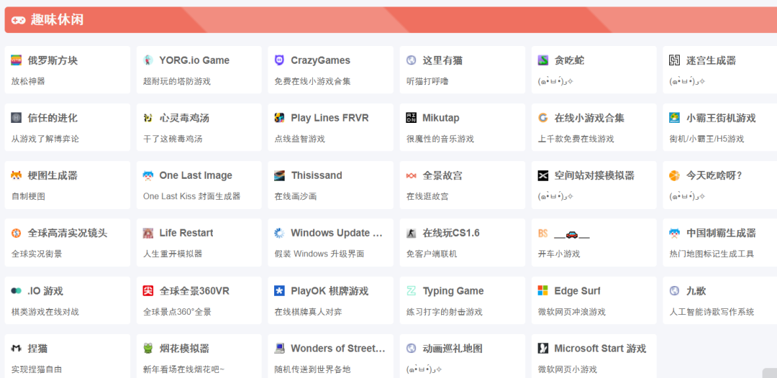Click the 全球高清实况镜头 icon
Image resolution: width=777 pixels, height=378 pixels.
[x=16, y=233]
